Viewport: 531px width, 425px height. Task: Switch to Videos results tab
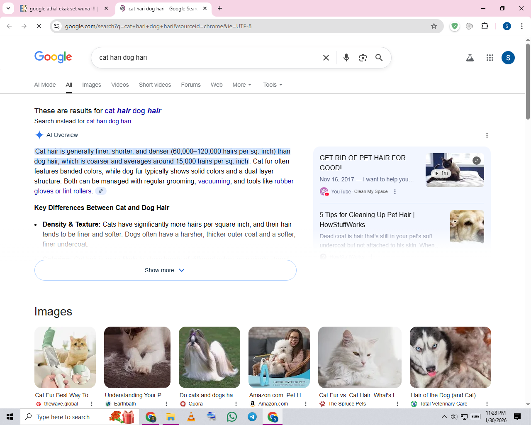(x=120, y=85)
